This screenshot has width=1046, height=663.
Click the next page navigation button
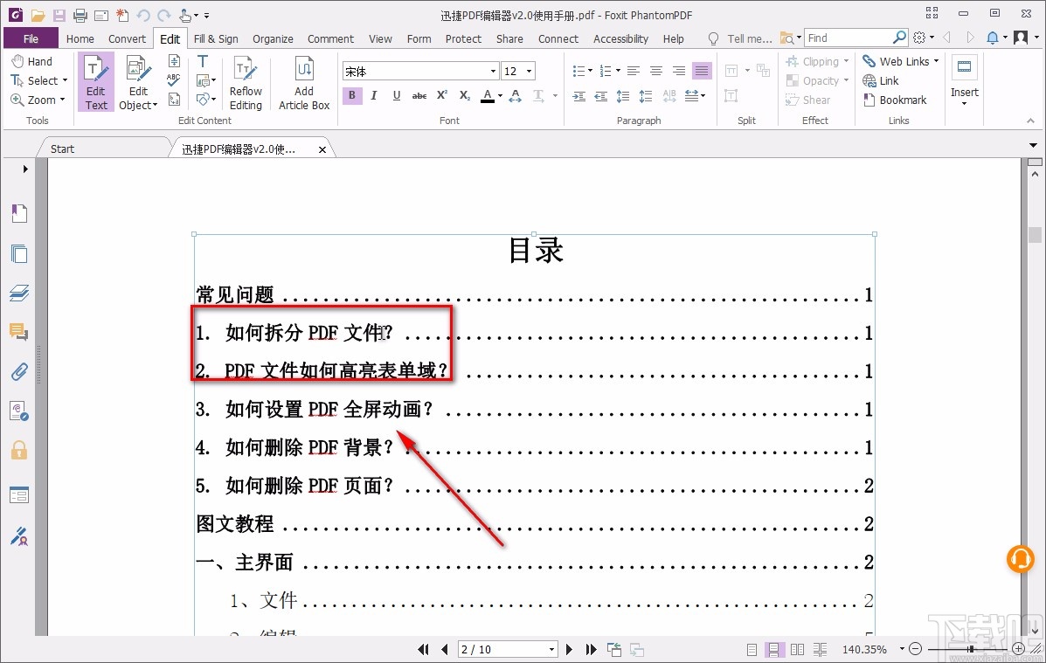tap(569, 649)
